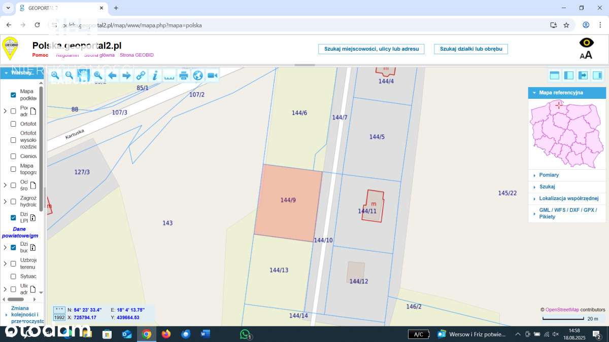Choose the zoom to extent magnifier tool
Viewport: 609px width, 342px height.
pyautogui.click(x=98, y=75)
